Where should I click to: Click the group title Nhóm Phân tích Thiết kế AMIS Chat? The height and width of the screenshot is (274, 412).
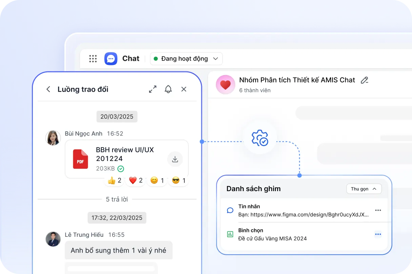(x=297, y=80)
